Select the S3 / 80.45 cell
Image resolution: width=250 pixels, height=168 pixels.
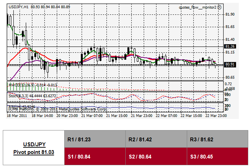[216, 156]
